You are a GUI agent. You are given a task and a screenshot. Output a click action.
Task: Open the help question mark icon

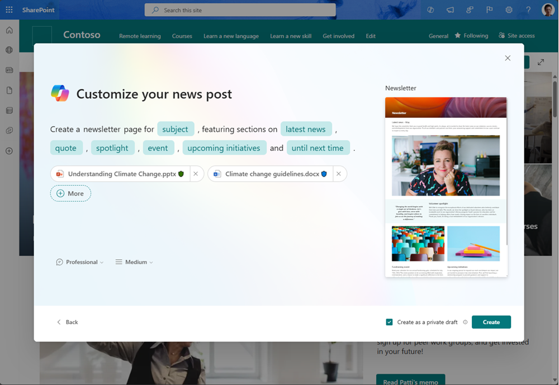pos(528,10)
